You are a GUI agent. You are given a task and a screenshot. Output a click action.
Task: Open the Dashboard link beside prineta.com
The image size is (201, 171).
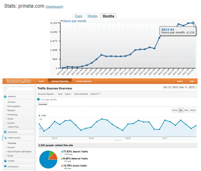tap(54, 7)
